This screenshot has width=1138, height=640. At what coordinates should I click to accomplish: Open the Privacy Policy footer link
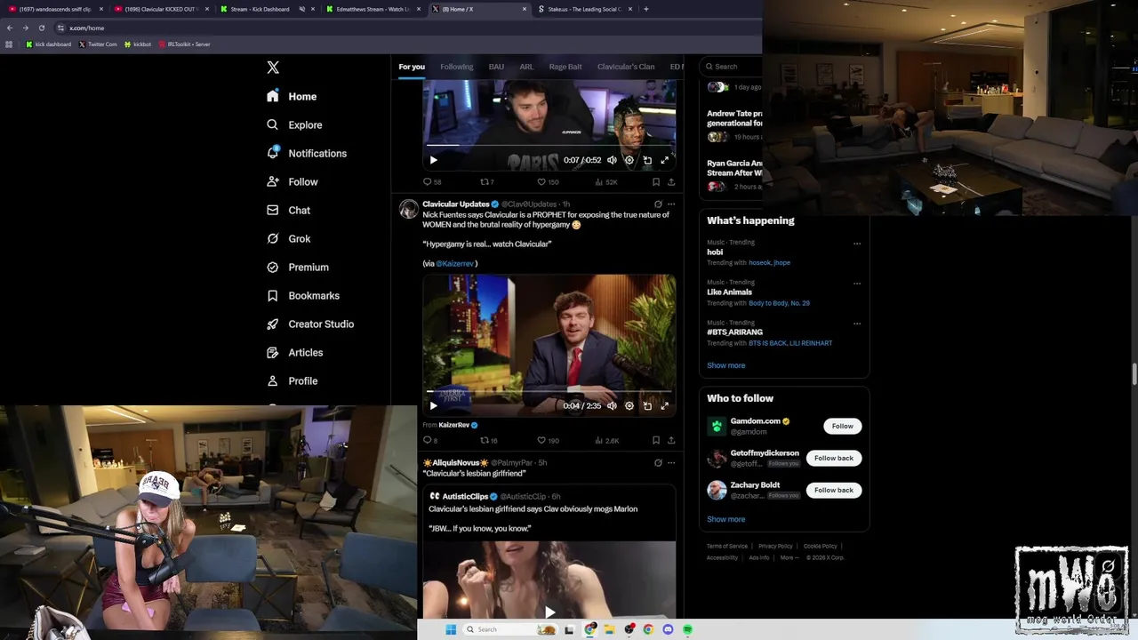tap(775, 546)
